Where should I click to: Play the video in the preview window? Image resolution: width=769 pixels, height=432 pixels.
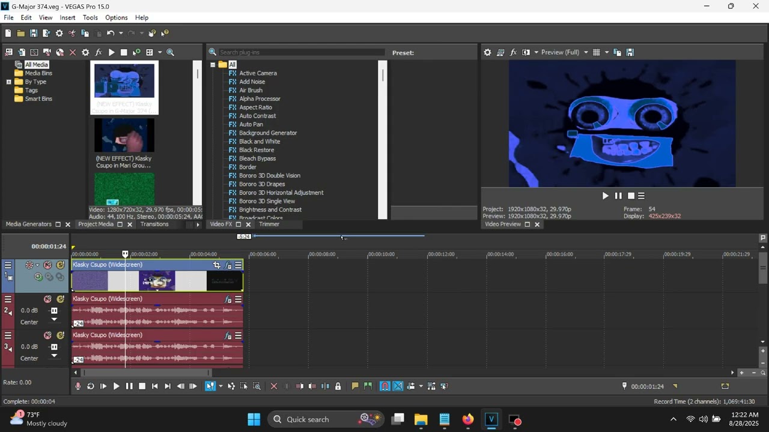click(605, 196)
